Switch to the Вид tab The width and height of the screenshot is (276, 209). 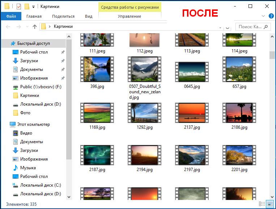click(89, 16)
